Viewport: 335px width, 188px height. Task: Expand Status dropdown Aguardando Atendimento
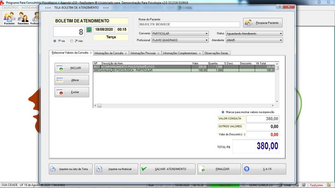point(254,33)
